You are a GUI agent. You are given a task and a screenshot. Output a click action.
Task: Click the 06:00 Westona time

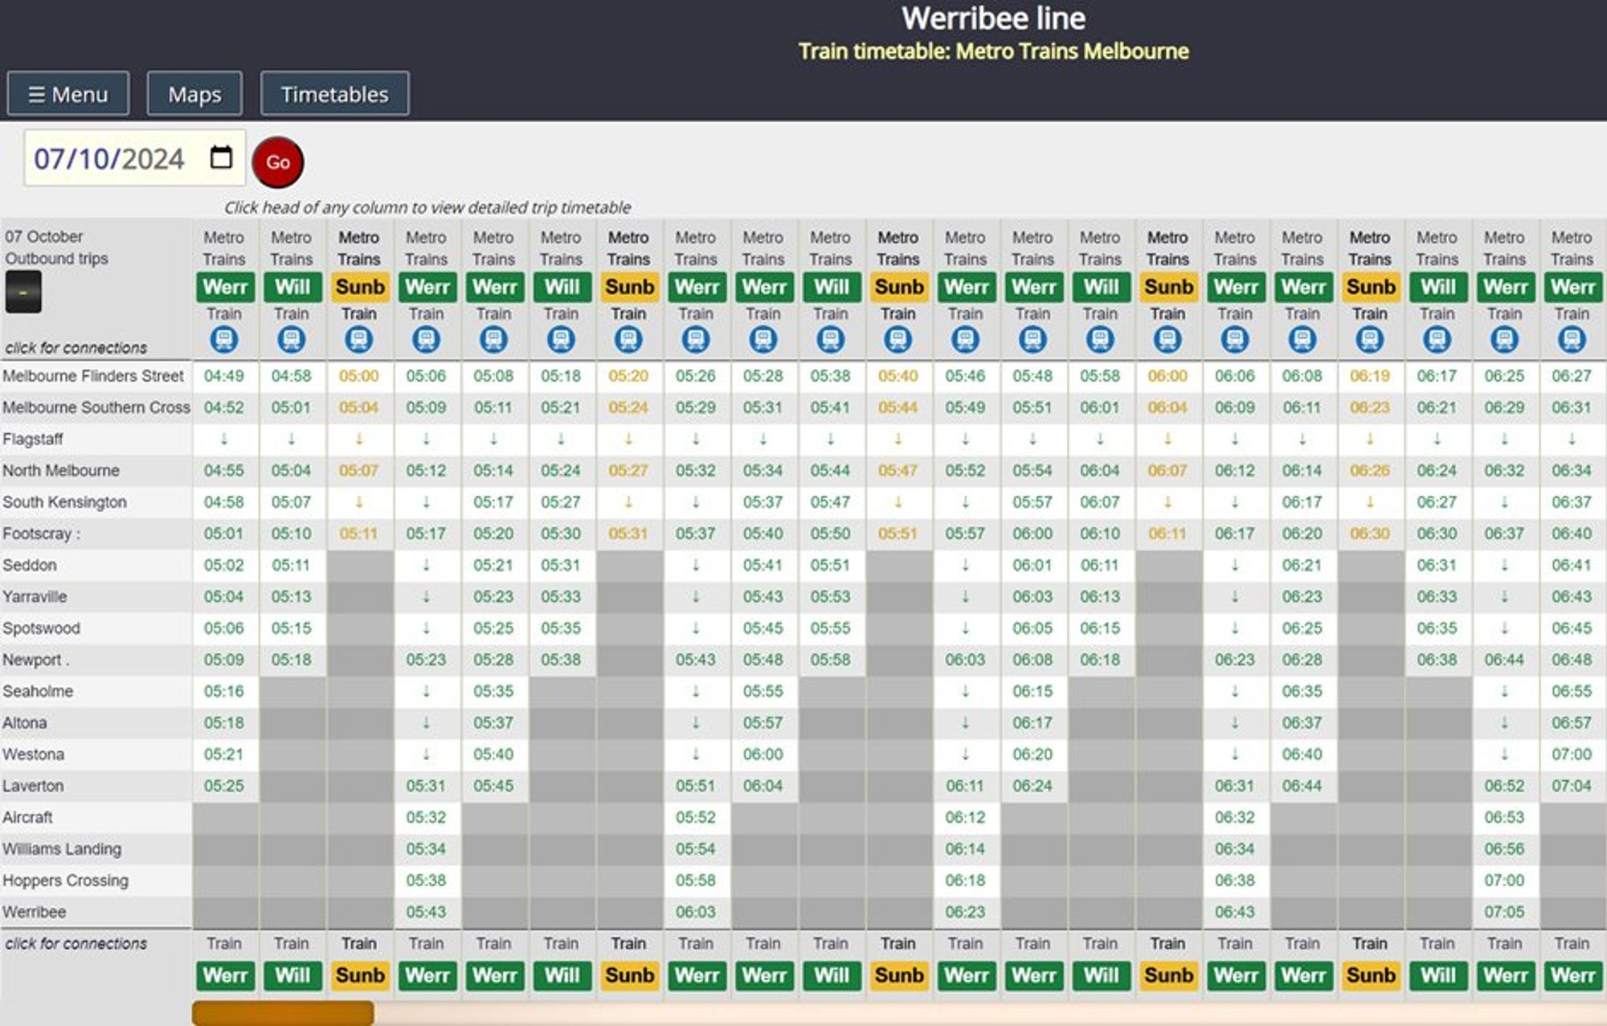coord(763,754)
